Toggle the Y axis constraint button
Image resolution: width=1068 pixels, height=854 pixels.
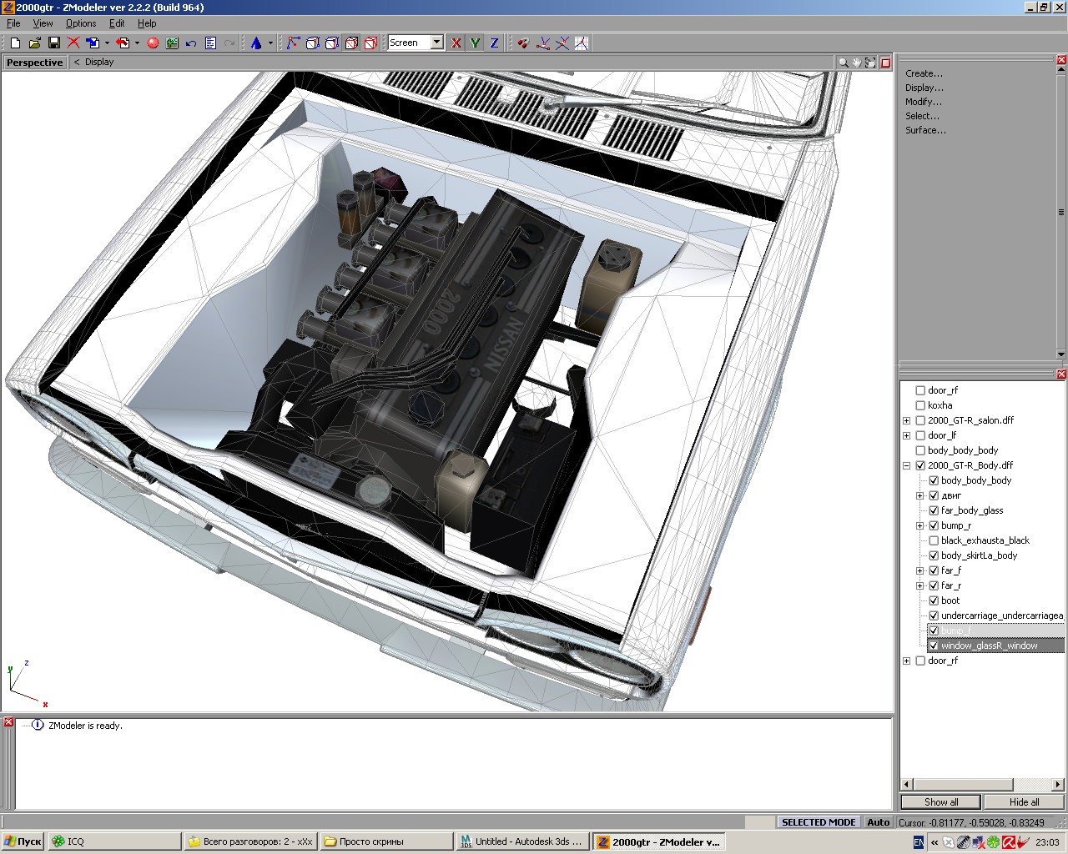[475, 43]
